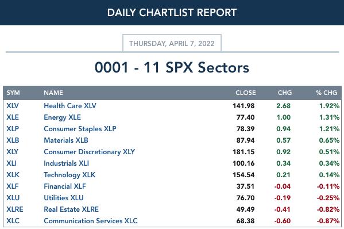Click the XLC symbol link

point(13,220)
